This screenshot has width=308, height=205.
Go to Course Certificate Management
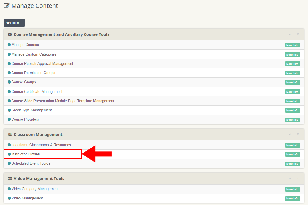(x=37, y=92)
